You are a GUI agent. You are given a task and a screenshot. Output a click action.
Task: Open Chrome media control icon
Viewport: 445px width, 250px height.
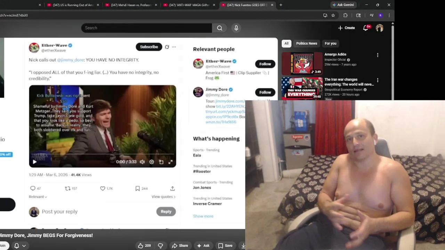371,15
